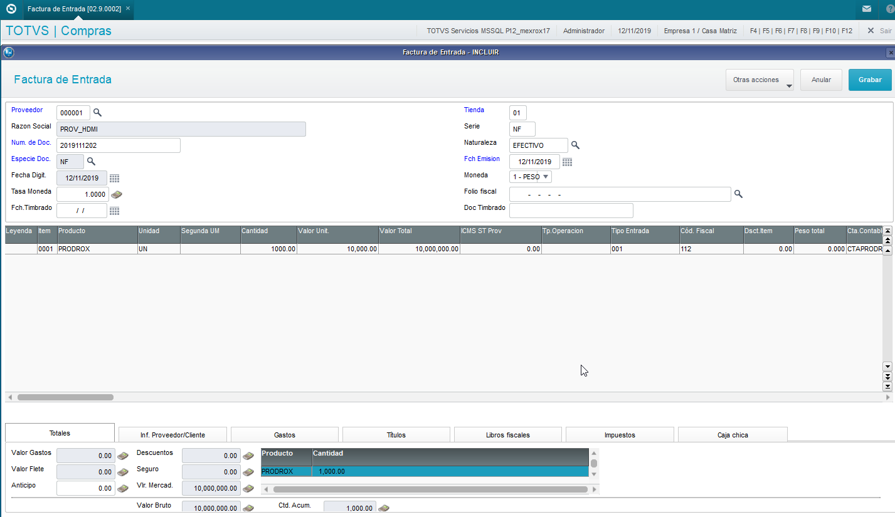Click money icon next to Anticipo

[x=122, y=488]
